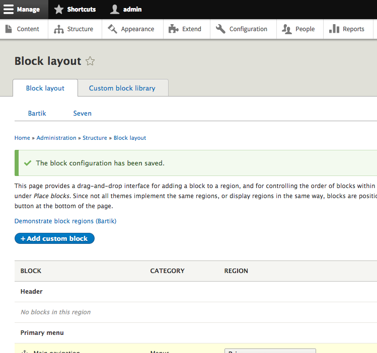Click the Structure hierarchy icon

click(59, 29)
